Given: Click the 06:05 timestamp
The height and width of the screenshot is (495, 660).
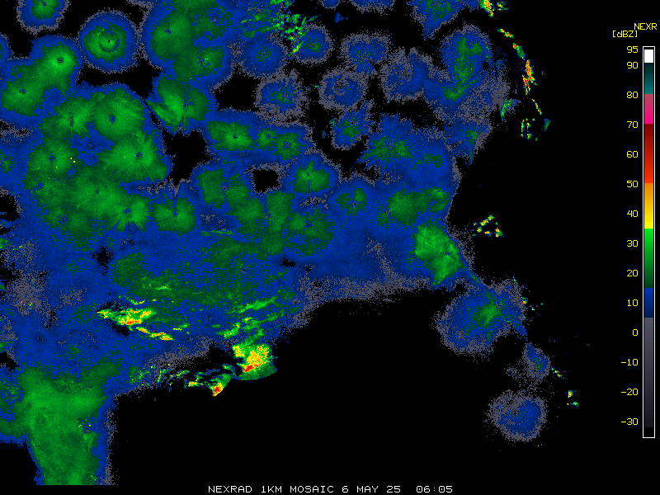Looking at the screenshot, I should click(434, 489).
